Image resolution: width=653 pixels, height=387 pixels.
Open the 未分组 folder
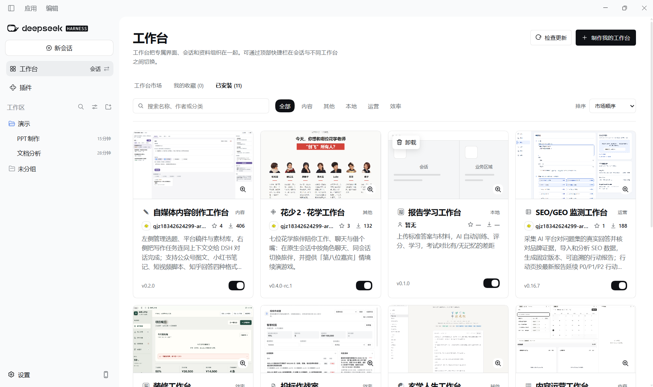click(x=22, y=169)
